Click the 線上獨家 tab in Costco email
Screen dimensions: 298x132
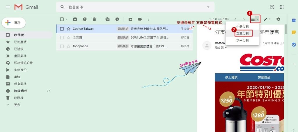click(x=231, y=77)
